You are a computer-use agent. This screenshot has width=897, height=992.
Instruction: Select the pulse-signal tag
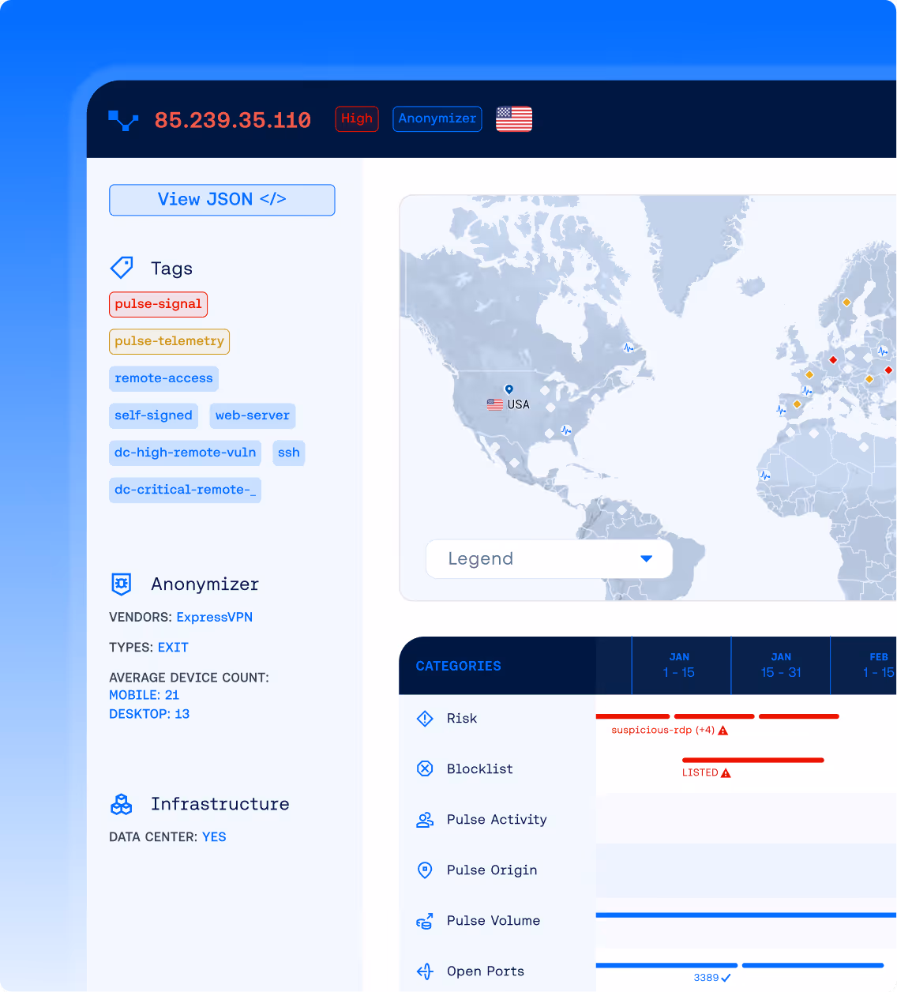(158, 304)
